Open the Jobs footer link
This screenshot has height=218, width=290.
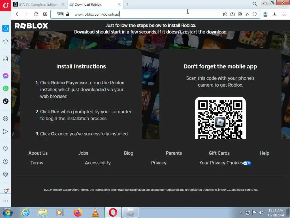(84, 153)
